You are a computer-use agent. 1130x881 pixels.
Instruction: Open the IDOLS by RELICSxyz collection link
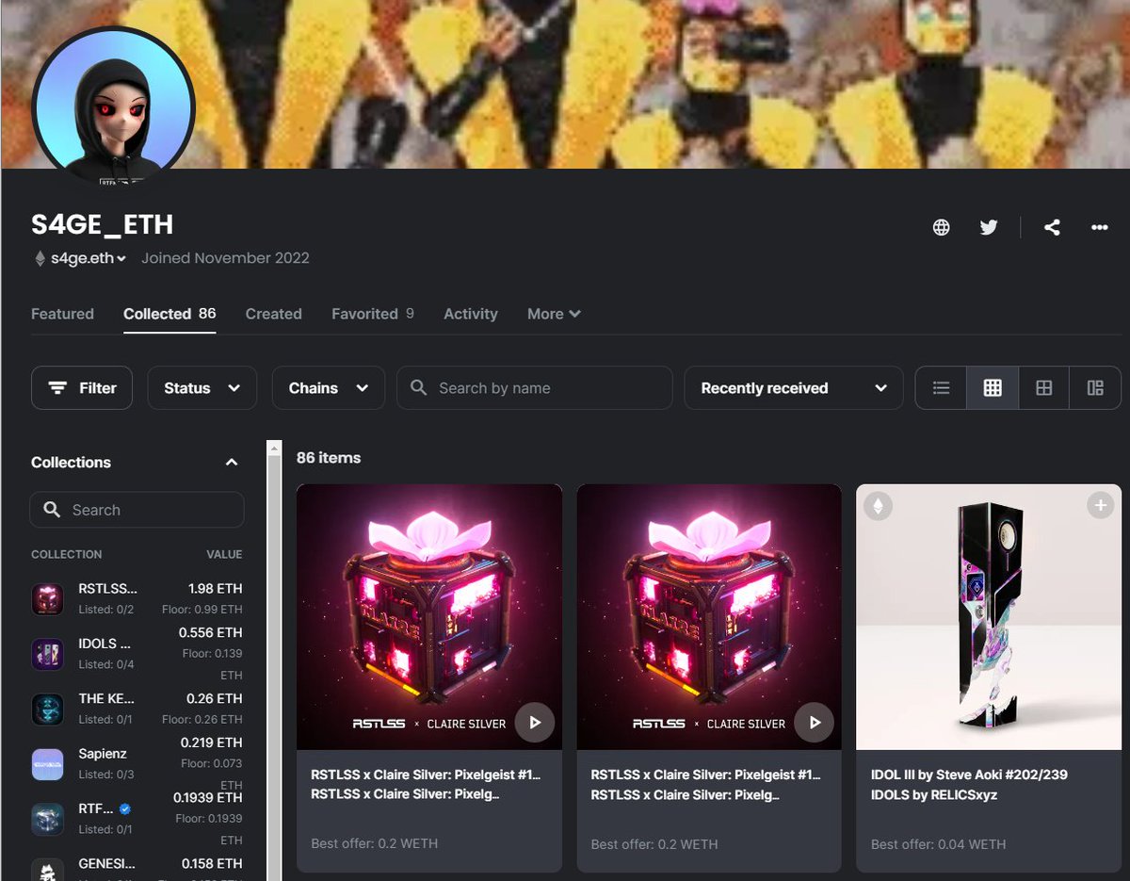pyautogui.click(x=934, y=794)
